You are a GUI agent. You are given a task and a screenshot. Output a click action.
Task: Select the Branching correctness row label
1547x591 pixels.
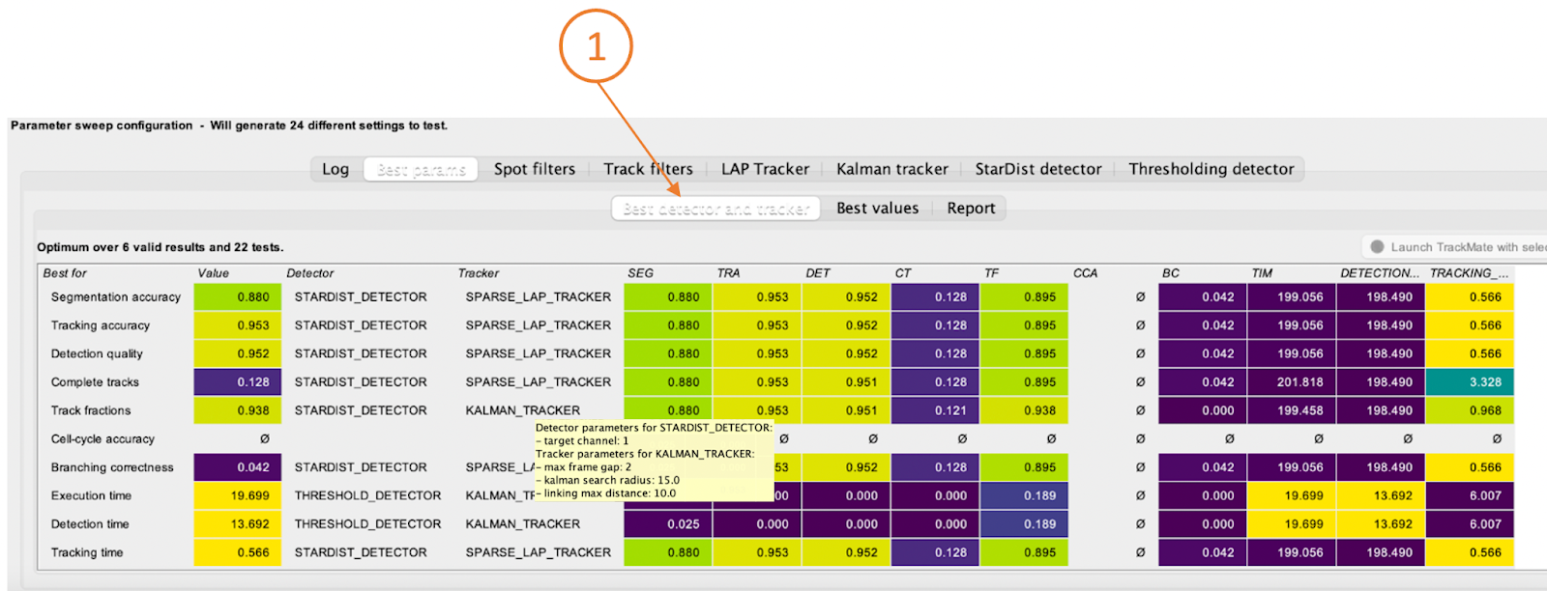tap(112, 467)
